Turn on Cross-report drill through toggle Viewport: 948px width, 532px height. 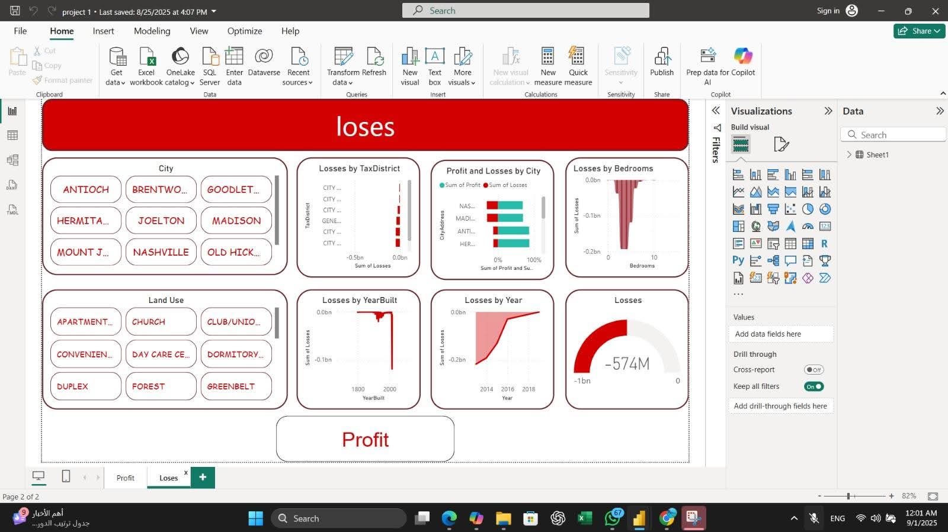click(814, 370)
